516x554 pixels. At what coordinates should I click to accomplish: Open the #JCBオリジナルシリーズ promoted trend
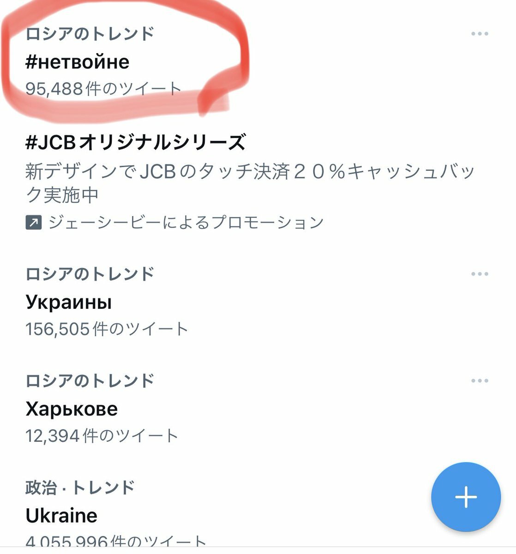(x=135, y=142)
